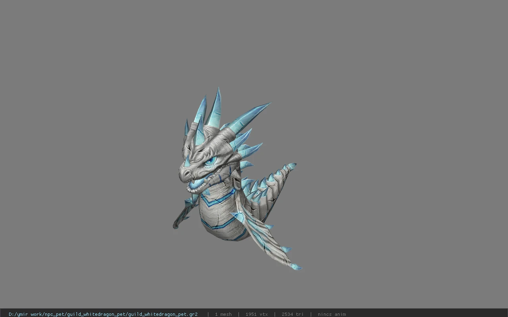
Task: Click the '1951 vtx' vertex count
Action: coord(256,314)
